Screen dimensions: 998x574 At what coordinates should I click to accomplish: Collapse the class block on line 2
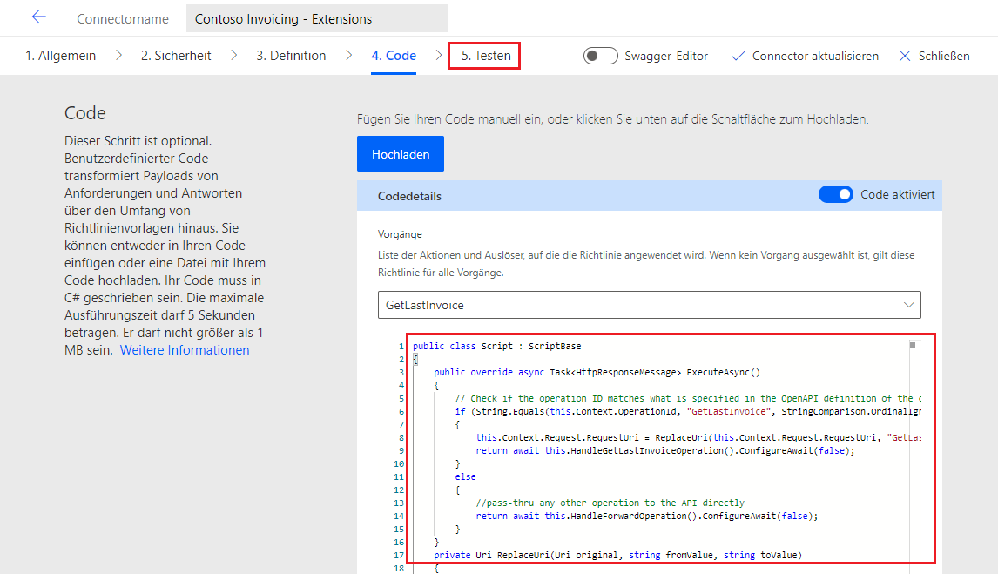coord(415,360)
